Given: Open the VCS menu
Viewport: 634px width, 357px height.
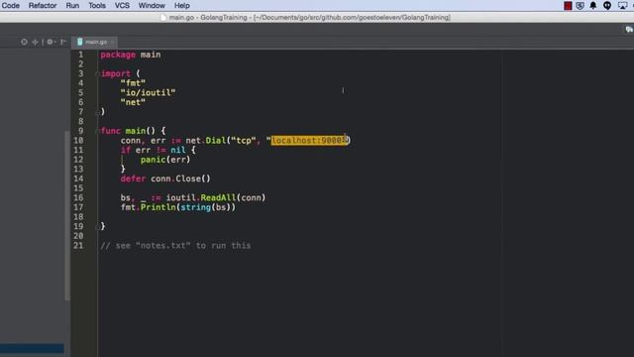Looking at the screenshot, I should point(122,6).
